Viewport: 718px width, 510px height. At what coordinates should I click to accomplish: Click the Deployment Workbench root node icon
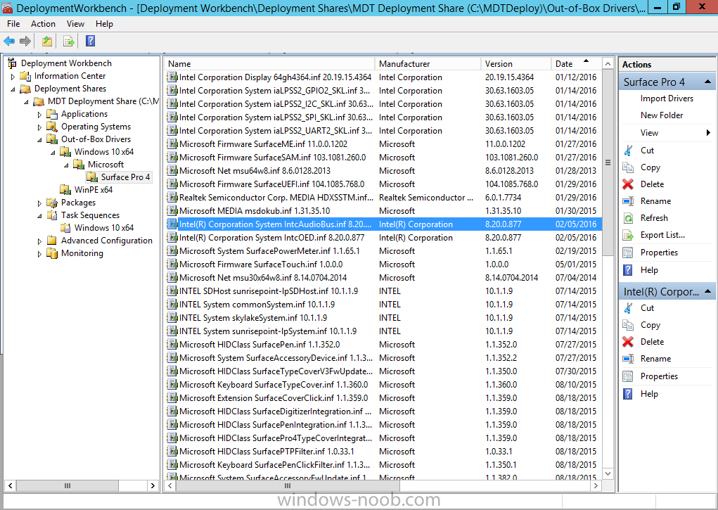[13, 63]
